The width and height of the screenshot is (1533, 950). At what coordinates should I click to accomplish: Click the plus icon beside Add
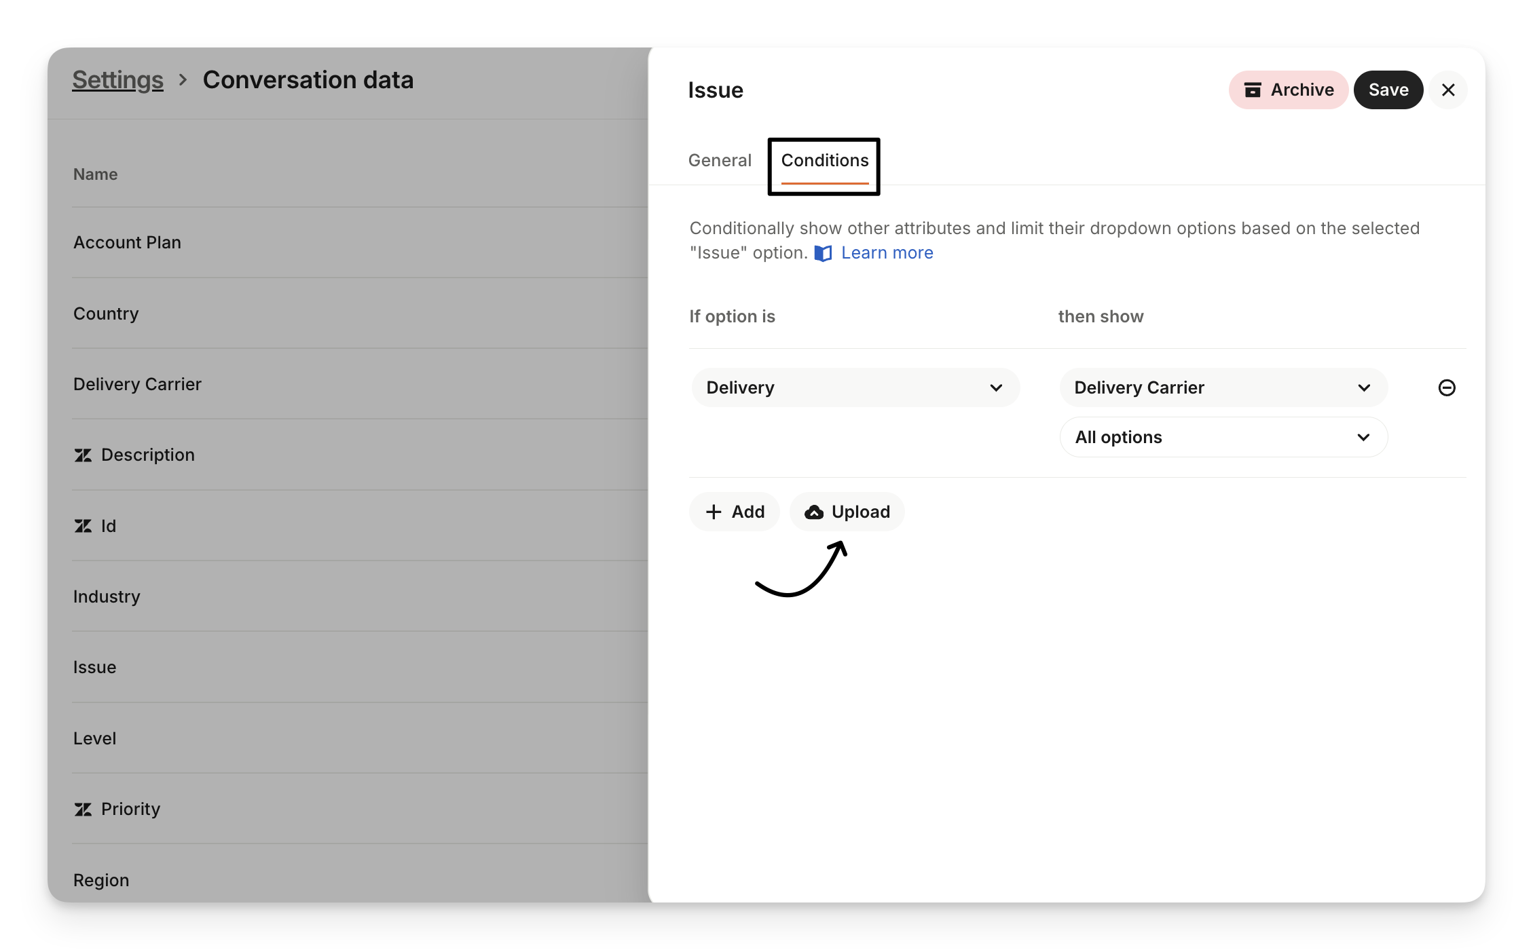[x=714, y=512]
